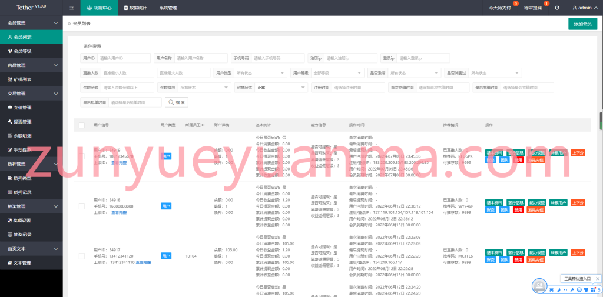Image resolution: width=603 pixels, height=297 pixels.
Task: Focus the 用户名称 search field
Action: [201, 58]
